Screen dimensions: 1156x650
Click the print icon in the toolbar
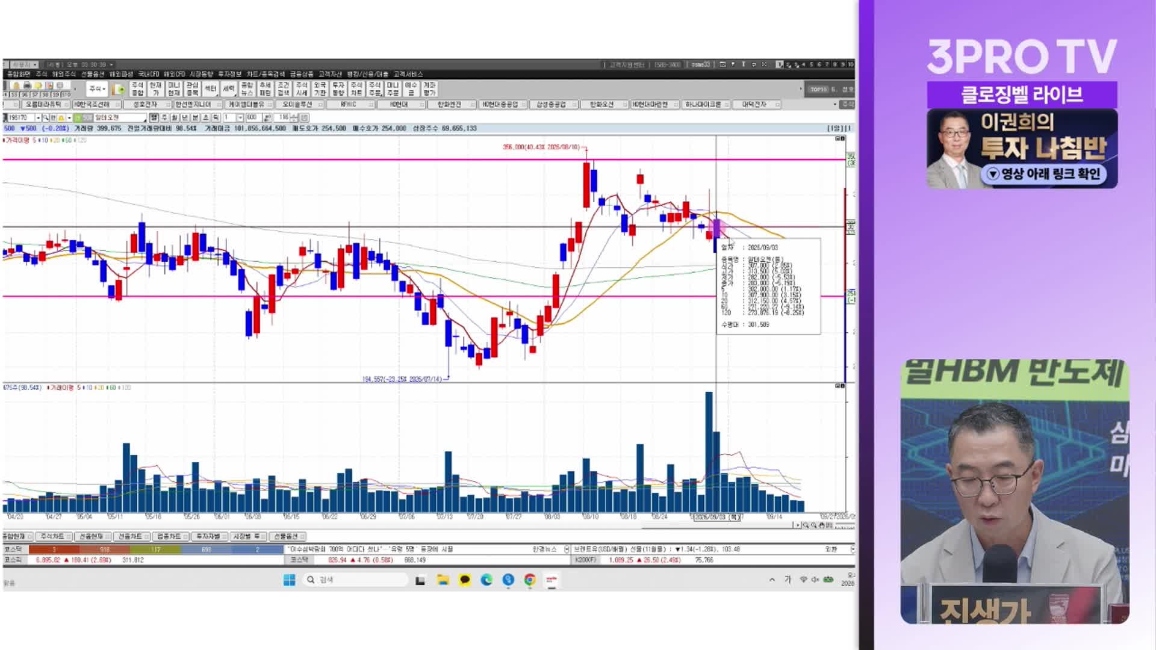(x=27, y=85)
